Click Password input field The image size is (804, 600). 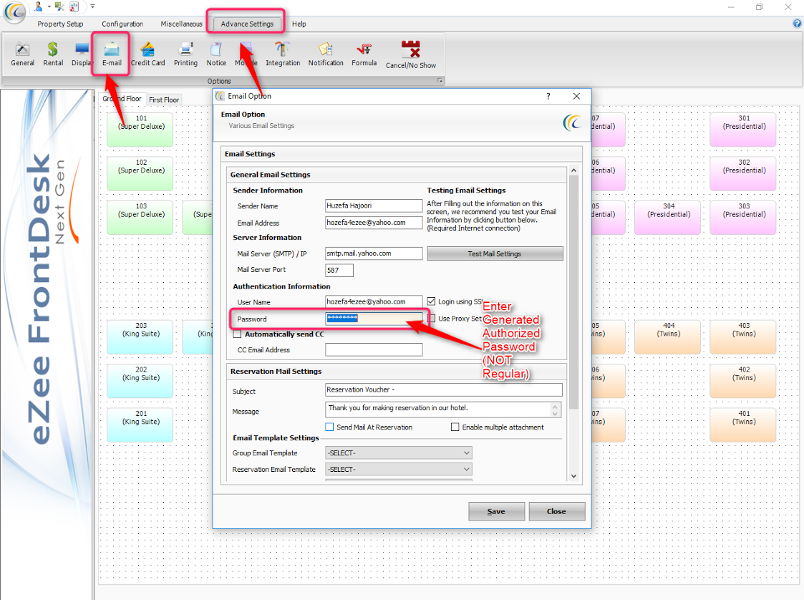373,319
